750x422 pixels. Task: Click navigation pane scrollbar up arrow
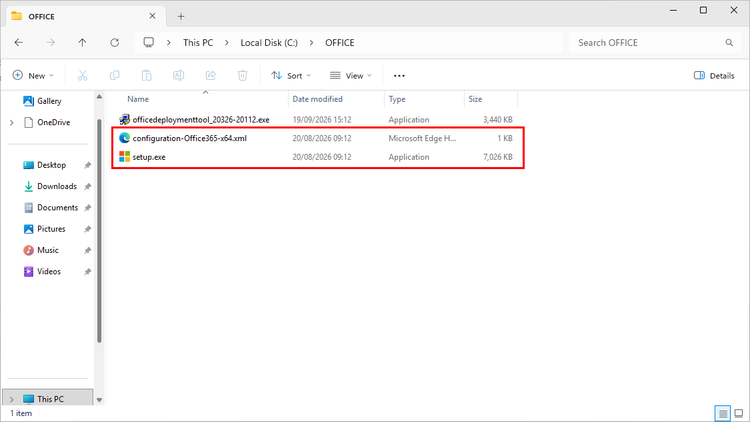pyautogui.click(x=99, y=97)
